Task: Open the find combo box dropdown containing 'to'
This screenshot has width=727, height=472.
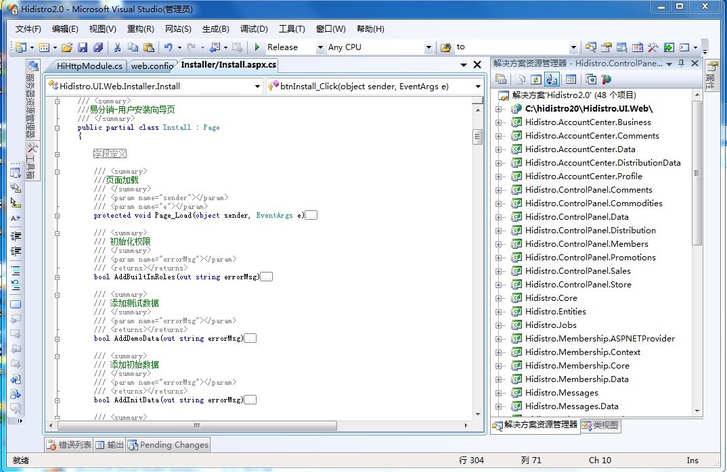Action: [x=573, y=47]
